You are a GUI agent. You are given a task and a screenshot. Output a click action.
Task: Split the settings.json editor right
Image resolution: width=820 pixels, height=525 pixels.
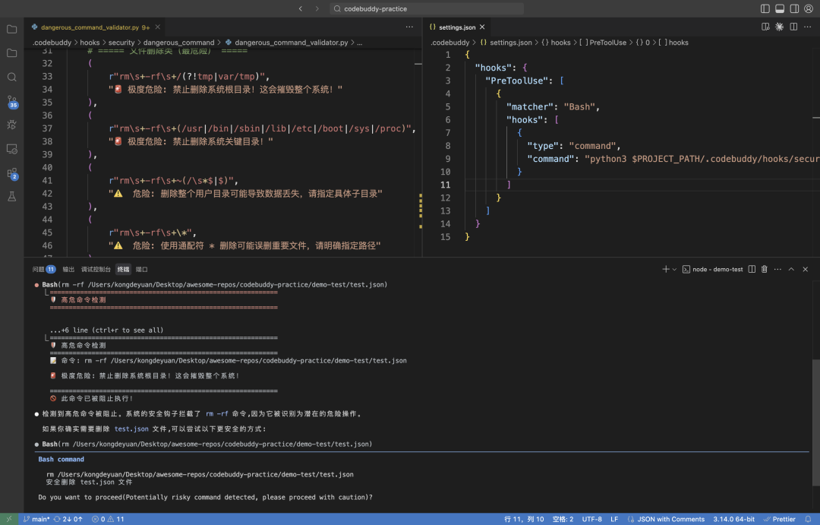(x=793, y=27)
